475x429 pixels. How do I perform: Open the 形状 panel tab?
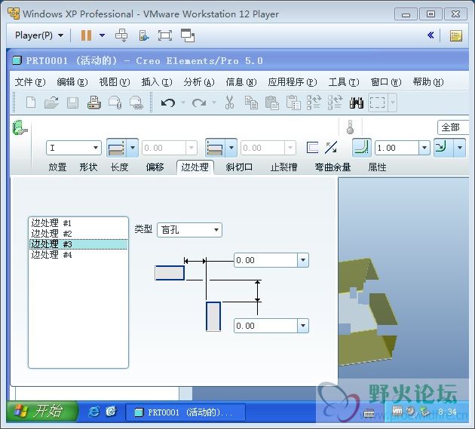tap(88, 167)
